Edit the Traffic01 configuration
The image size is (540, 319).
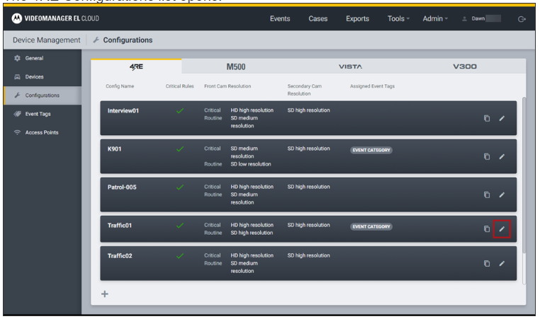point(502,228)
